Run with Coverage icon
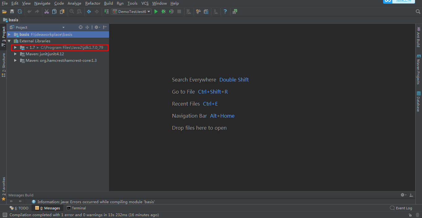 [x=171, y=11]
